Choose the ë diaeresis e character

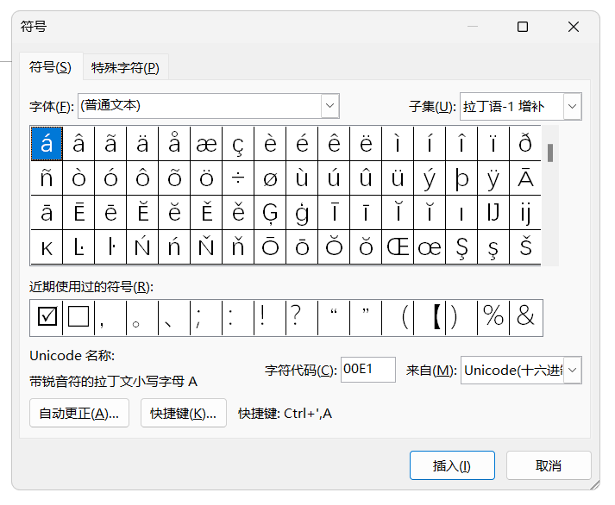[x=366, y=144]
